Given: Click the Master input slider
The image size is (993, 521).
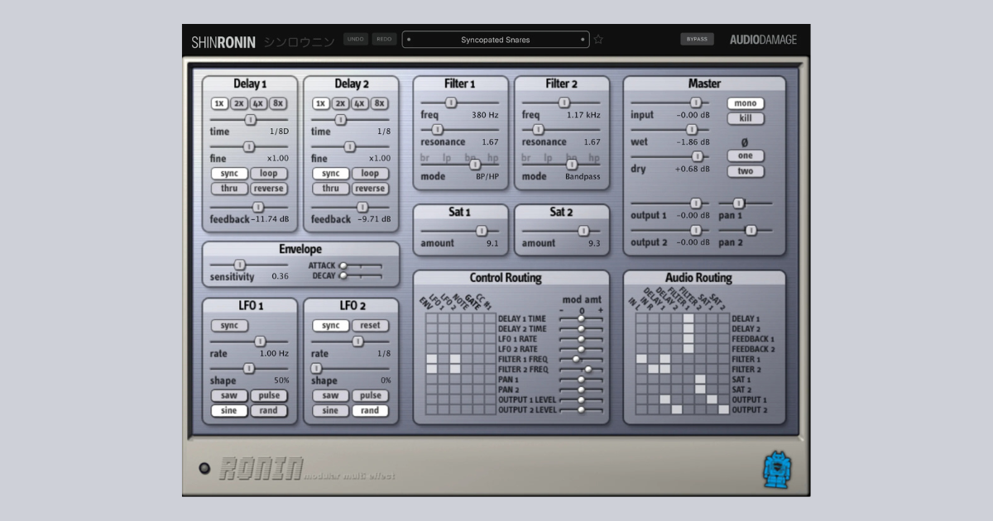Looking at the screenshot, I should [670, 103].
